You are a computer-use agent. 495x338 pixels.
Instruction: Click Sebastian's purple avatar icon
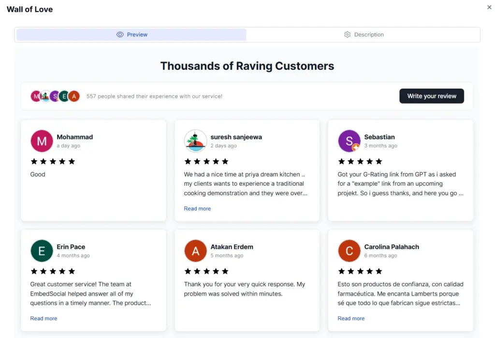(x=349, y=141)
